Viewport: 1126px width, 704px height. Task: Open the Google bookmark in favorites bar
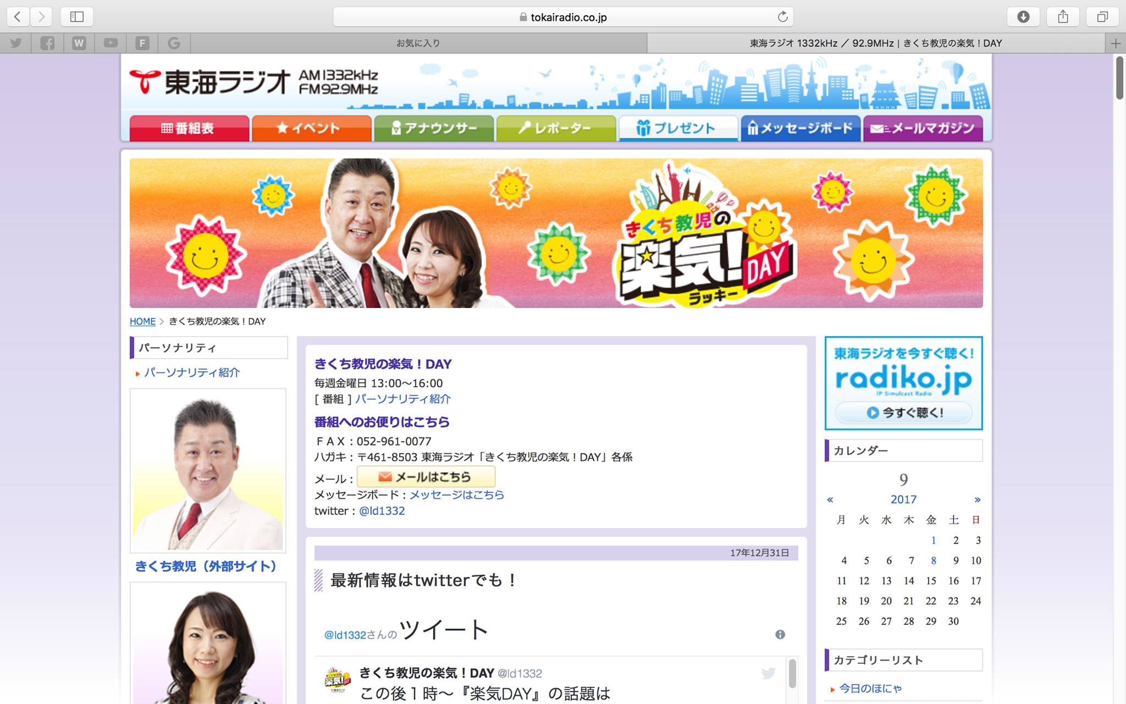(174, 43)
